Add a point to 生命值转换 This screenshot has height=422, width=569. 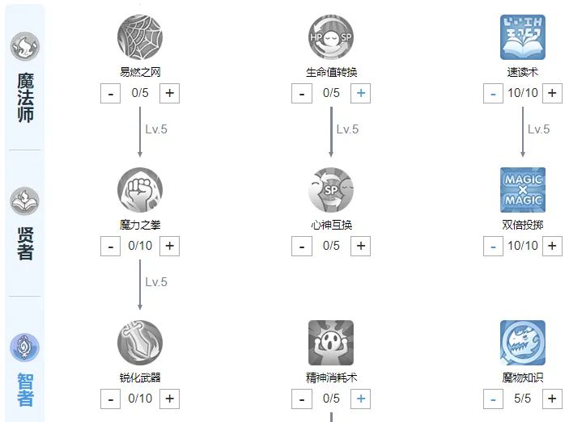click(x=360, y=93)
